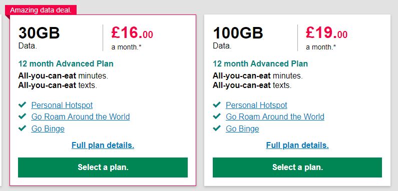Click checkmark beside 100GB Go Binge
Screen dimensions: 398x191
pyautogui.click(x=217, y=128)
